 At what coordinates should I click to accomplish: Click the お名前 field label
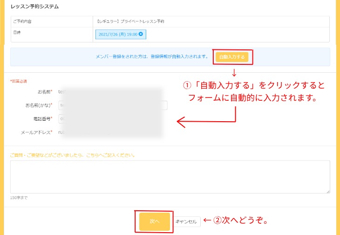[x=45, y=92]
